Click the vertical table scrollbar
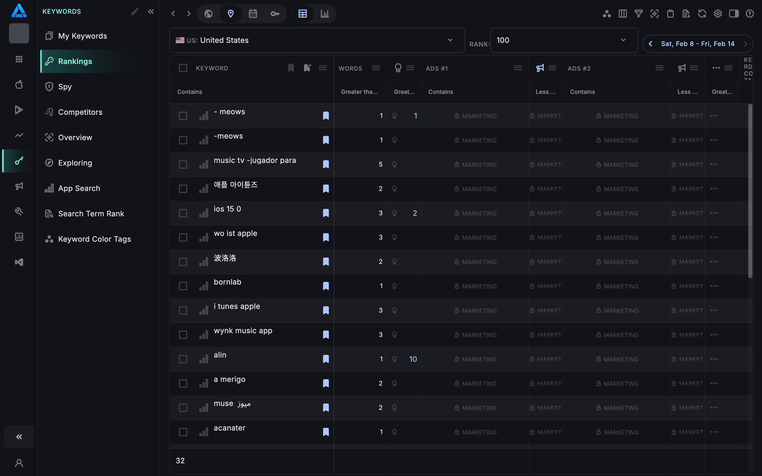The image size is (762, 476). tap(750, 191)
